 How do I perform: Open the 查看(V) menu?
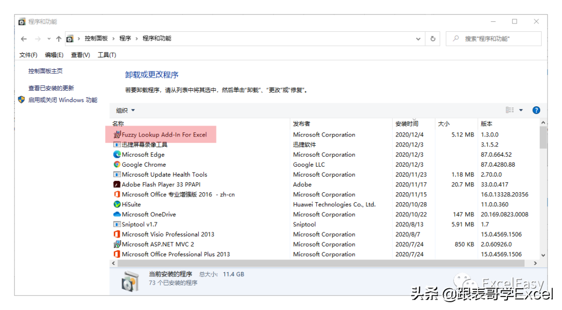pos(80,55)
